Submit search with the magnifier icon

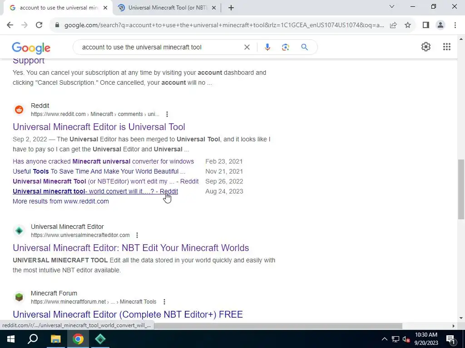click(x=304, y=47)
